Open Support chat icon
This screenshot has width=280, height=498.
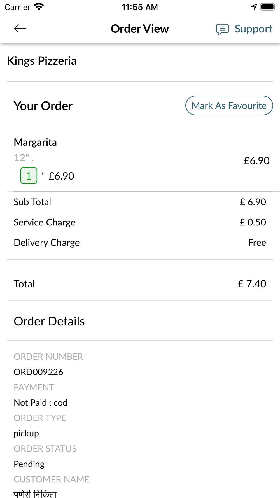pyautogui.click(x=222, y=29)
